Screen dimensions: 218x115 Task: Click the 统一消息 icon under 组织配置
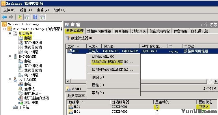point(21,52)
